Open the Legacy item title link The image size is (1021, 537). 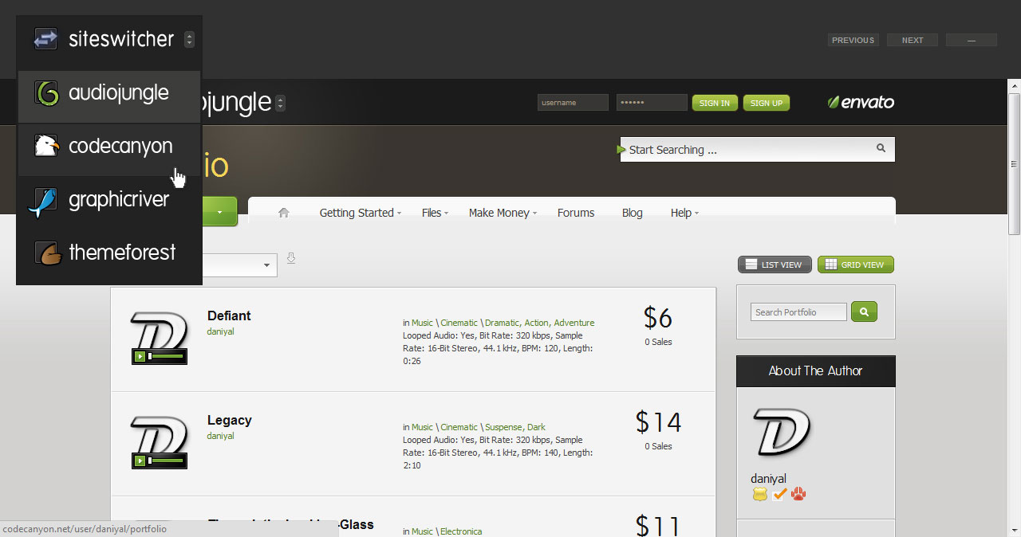pyautogui.click(x=229, y=420)
